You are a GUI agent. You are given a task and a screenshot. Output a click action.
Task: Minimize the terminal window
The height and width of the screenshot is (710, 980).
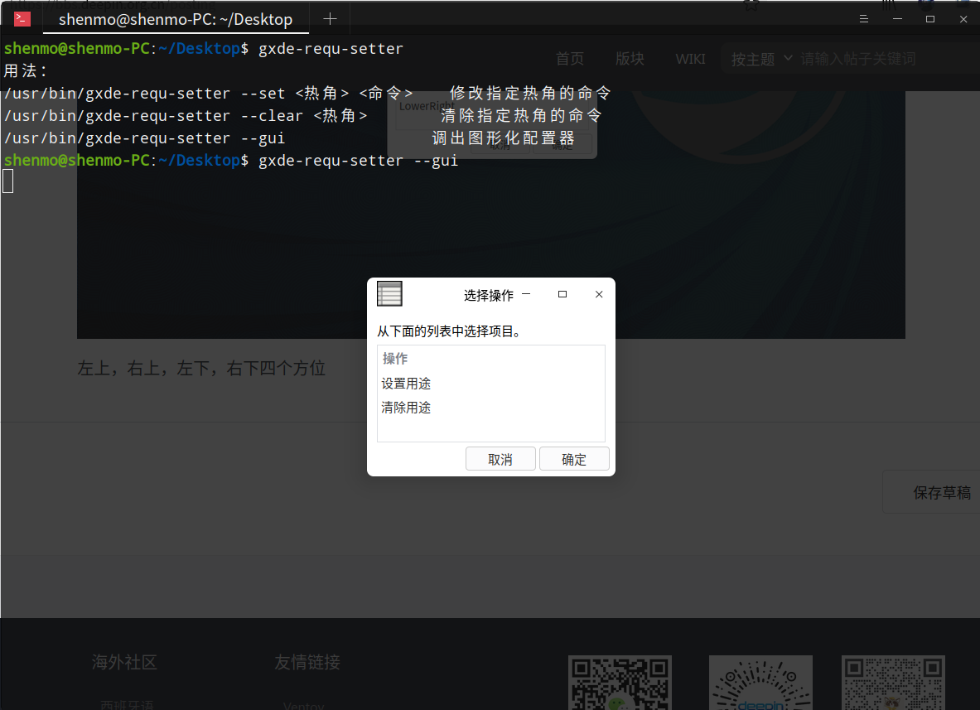tap(897, 19)
